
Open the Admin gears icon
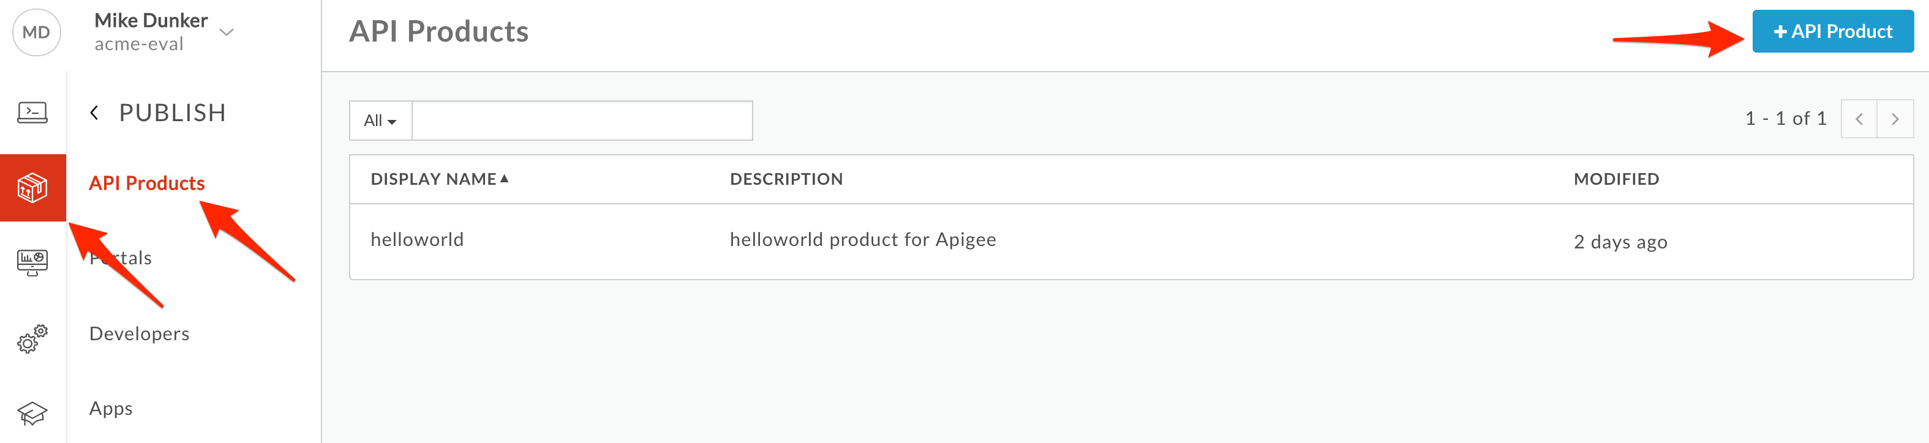(x=32, y=338)
